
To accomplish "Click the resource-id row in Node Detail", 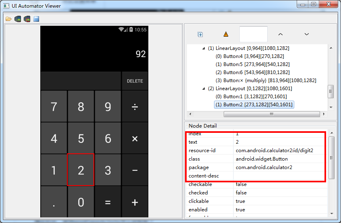I will click(256, 151).
